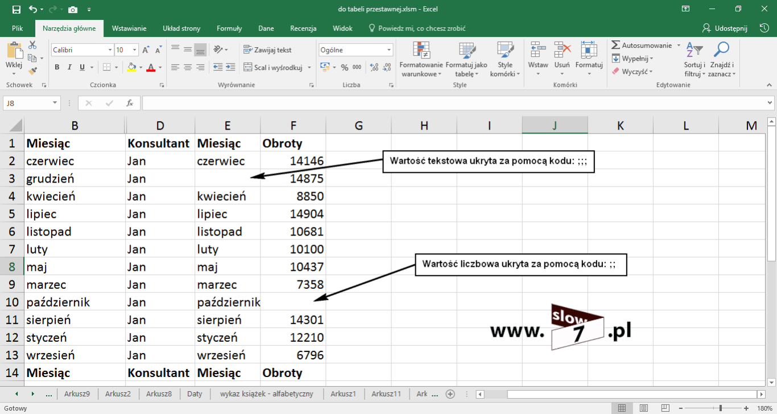777x414 pixels.
Task: Add a new sheet with plus button
Action: click(451, 394)
